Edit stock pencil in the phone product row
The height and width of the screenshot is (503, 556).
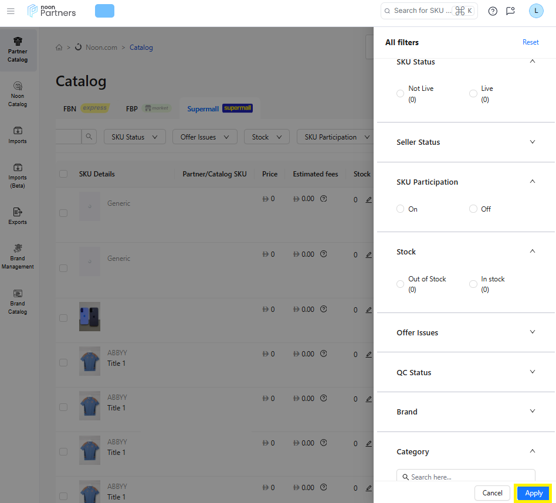pyautogui.click(x=369, y=310)
